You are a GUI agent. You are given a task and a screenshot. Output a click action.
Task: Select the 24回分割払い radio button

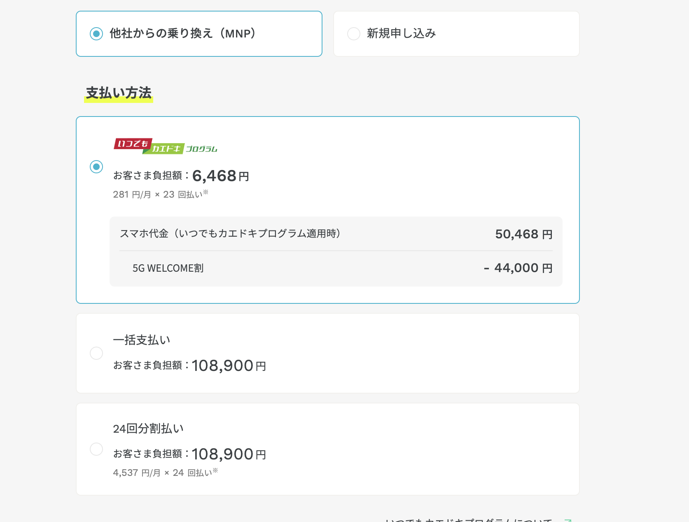[x=96, y=449]
